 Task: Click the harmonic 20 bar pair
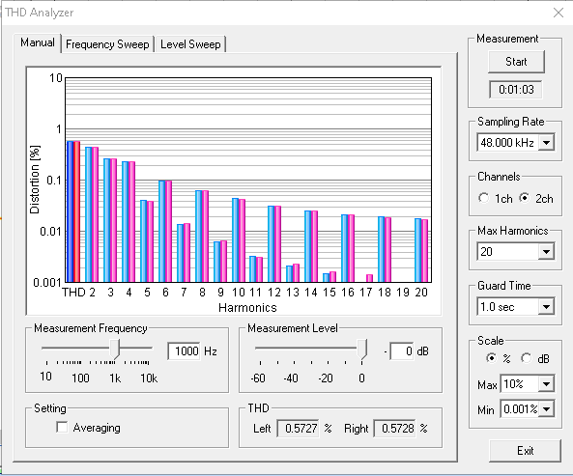(421, 250)
